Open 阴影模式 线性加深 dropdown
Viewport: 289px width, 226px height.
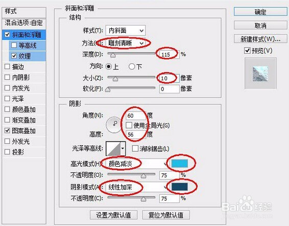pyautogui.click(x=137, y=187)
